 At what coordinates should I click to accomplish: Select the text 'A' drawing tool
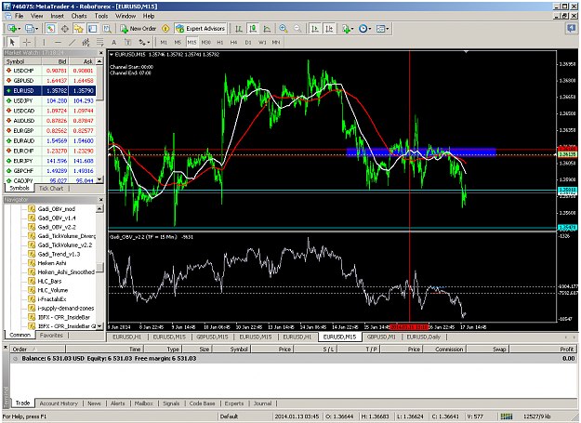pos(114,42)
